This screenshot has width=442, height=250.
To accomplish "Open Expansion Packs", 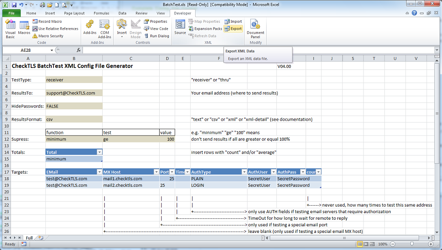I will (205, 29).
